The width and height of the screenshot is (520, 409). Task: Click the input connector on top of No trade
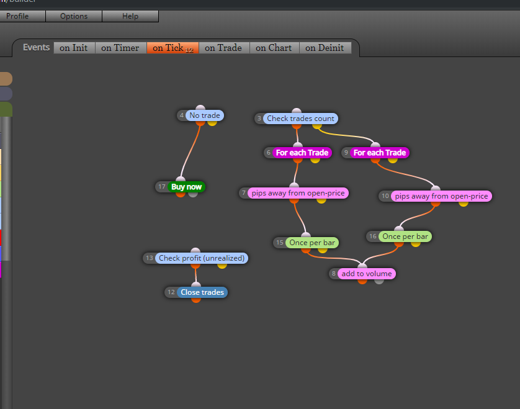(200, 108)
